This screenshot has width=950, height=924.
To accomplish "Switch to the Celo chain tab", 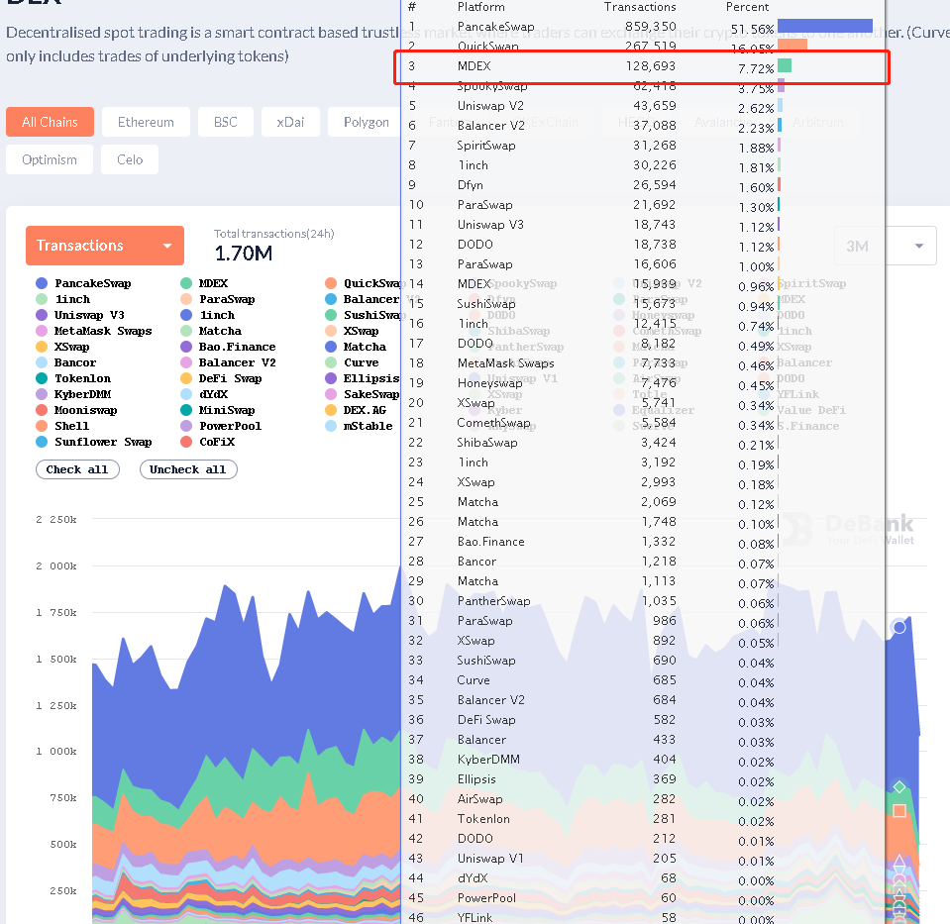I will [x=130, y=159].
